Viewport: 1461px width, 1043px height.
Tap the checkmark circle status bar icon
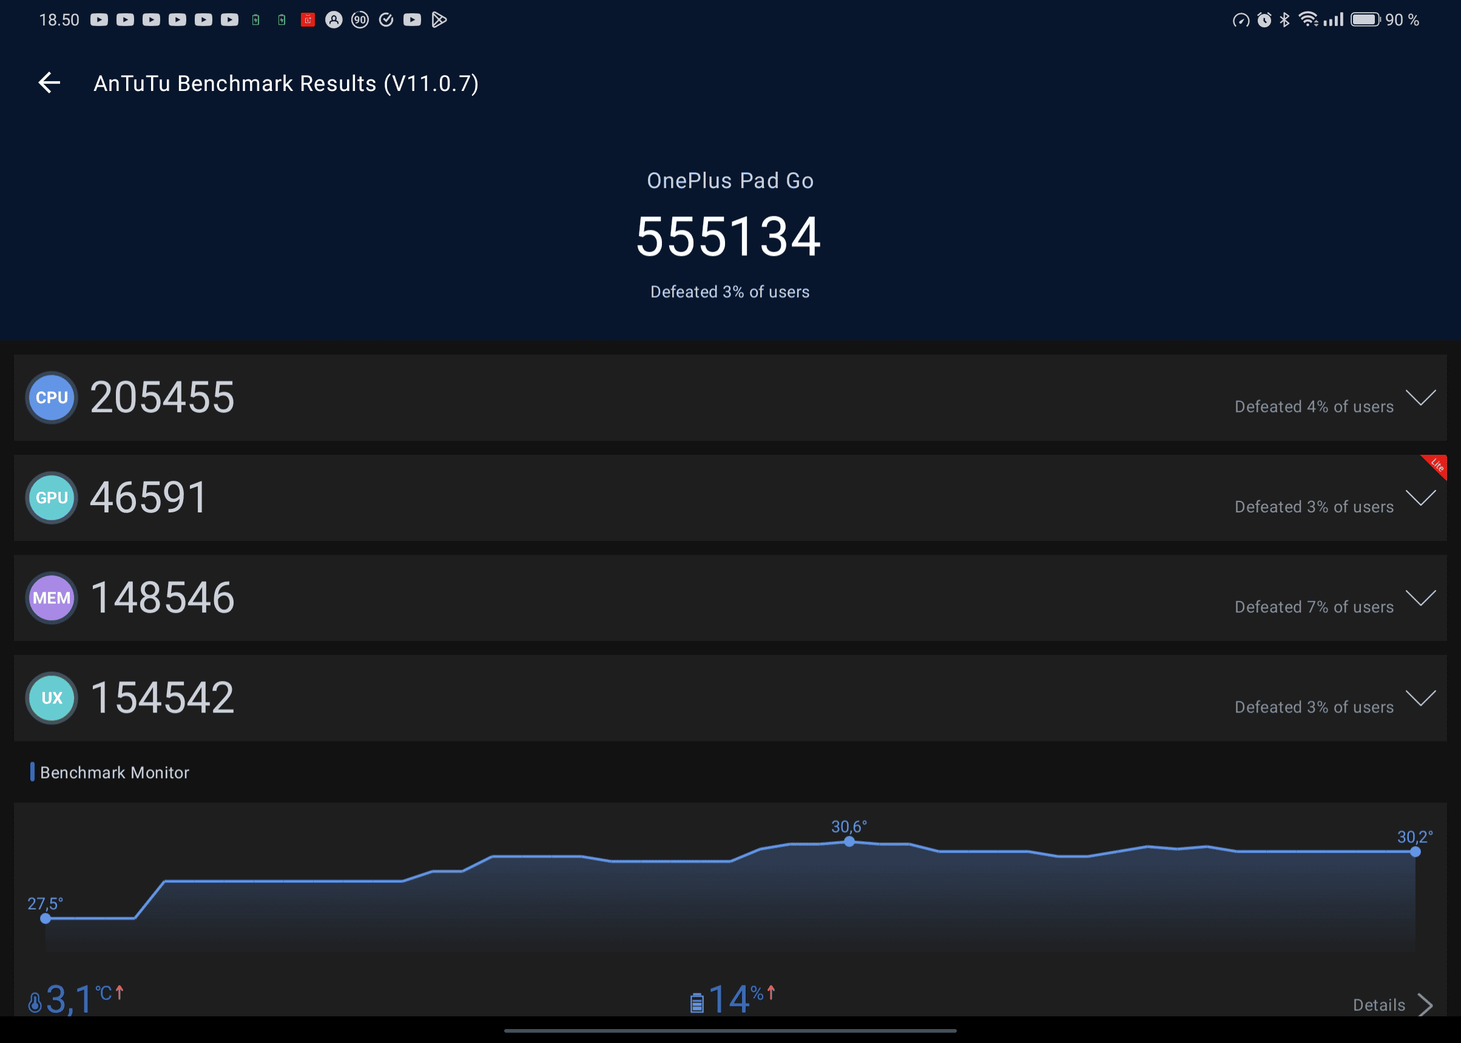[x=386, y=20]
